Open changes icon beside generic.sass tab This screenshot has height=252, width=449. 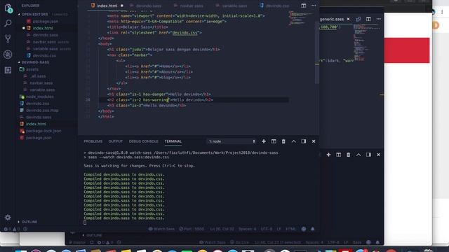(358, 19)
